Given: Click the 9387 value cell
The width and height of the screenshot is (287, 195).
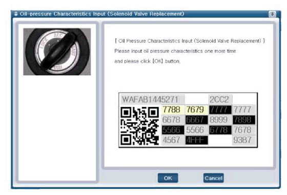Looking at the screenshot, I should pos(244,140).
